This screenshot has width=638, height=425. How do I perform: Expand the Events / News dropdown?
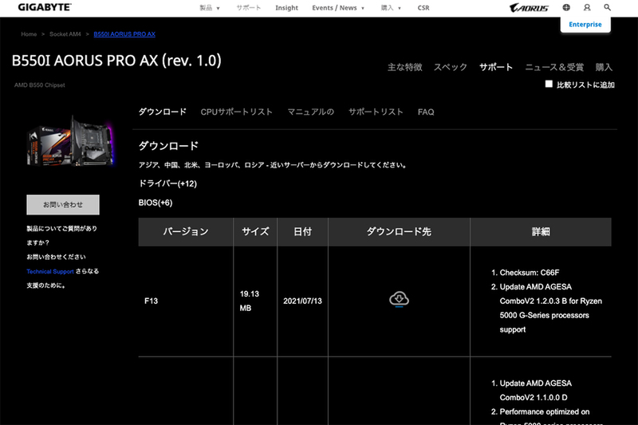pyautogui.click(x=338, y=8)
